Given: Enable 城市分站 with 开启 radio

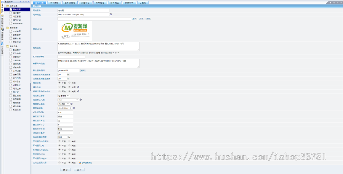Looking at the screenshot, I should pyautogui.click(x=59, y=87).
